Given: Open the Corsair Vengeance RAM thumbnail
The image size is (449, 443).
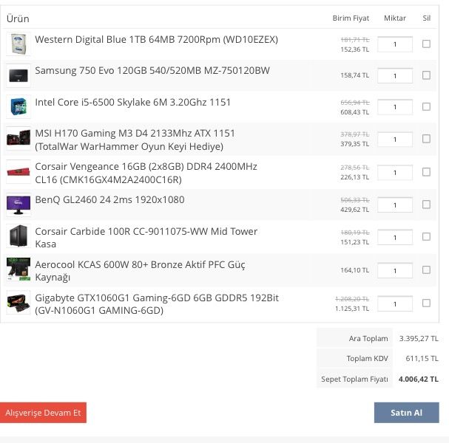Looking at the screenshot, I should 18,172.
